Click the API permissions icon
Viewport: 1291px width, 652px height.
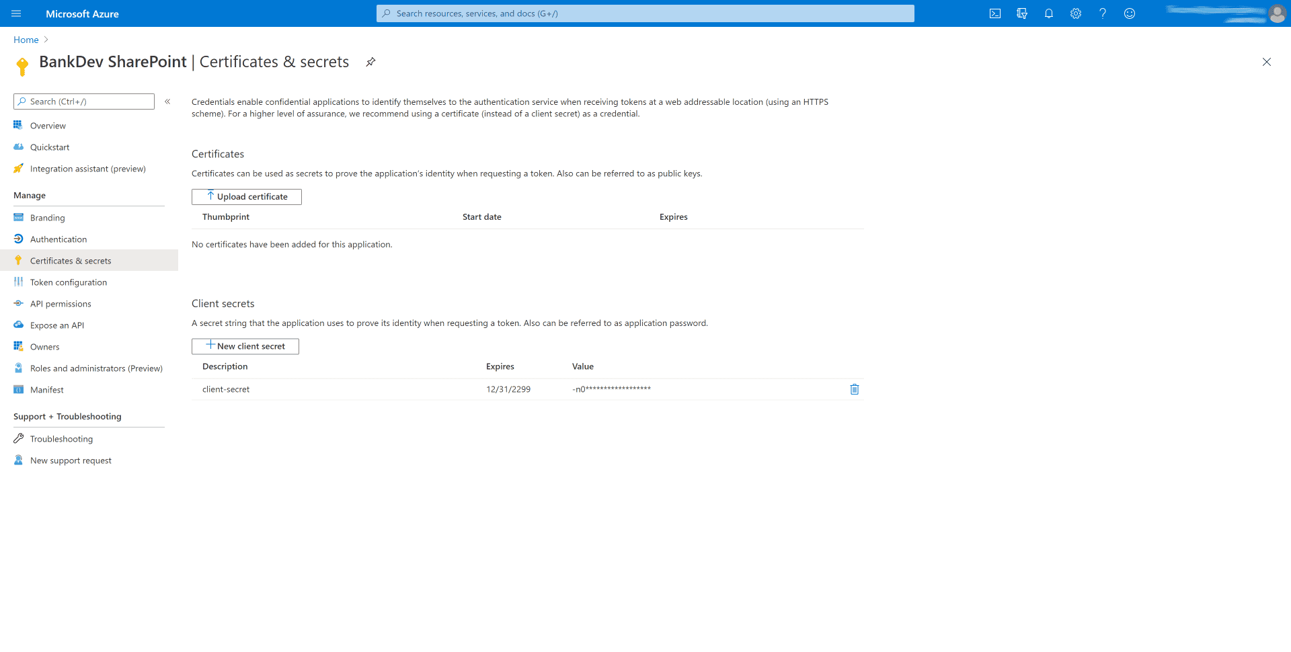[x=18, y=303]
